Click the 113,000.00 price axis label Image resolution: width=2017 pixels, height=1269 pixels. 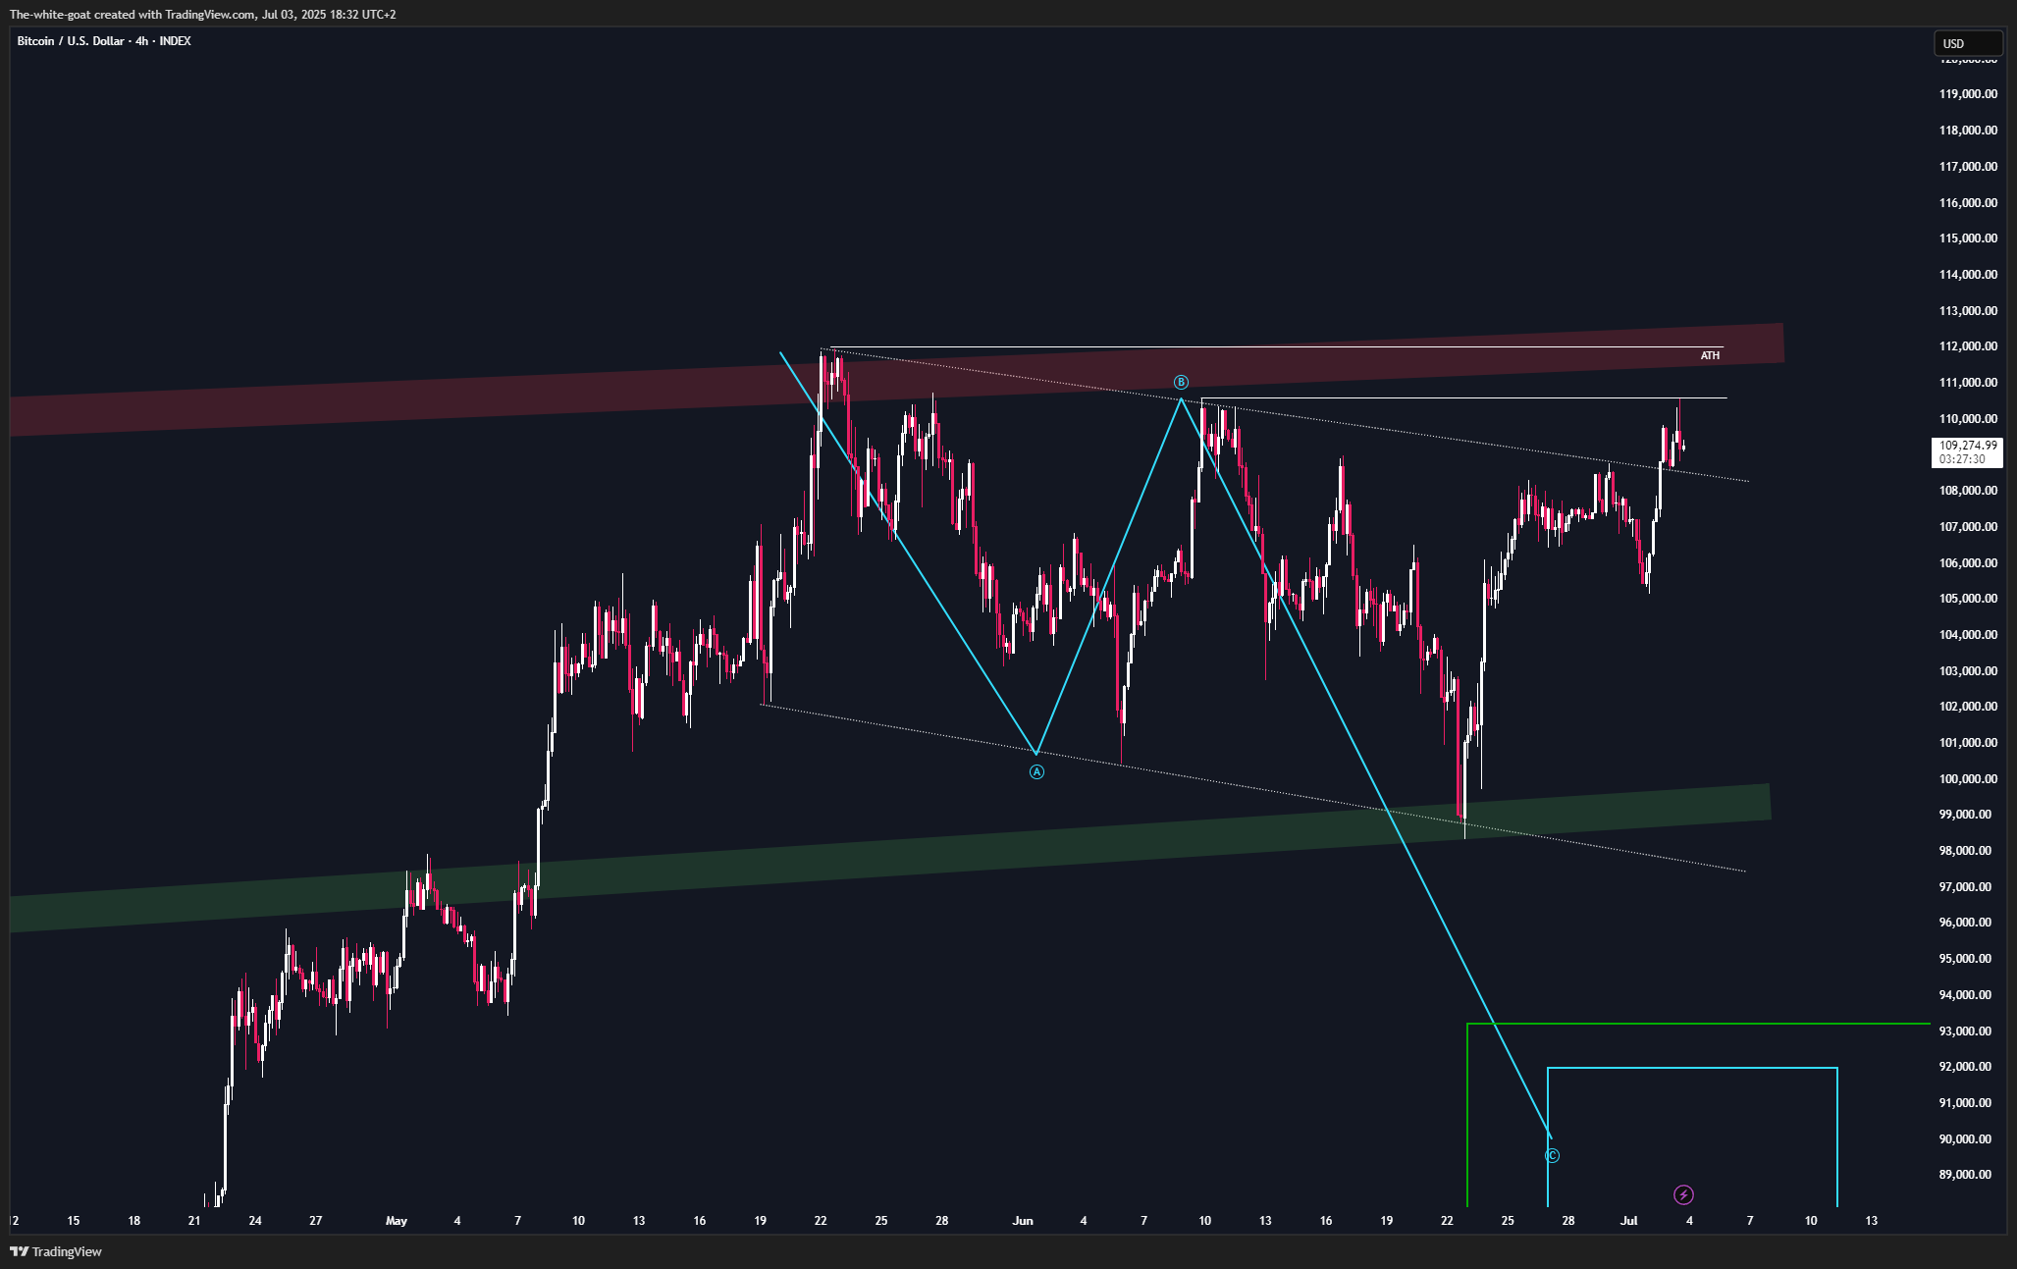(1968, 311)
